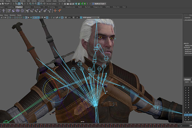This screenshot has width=192, height=128.
Task: Open the Constrain menu
Action: click(41, 1)
